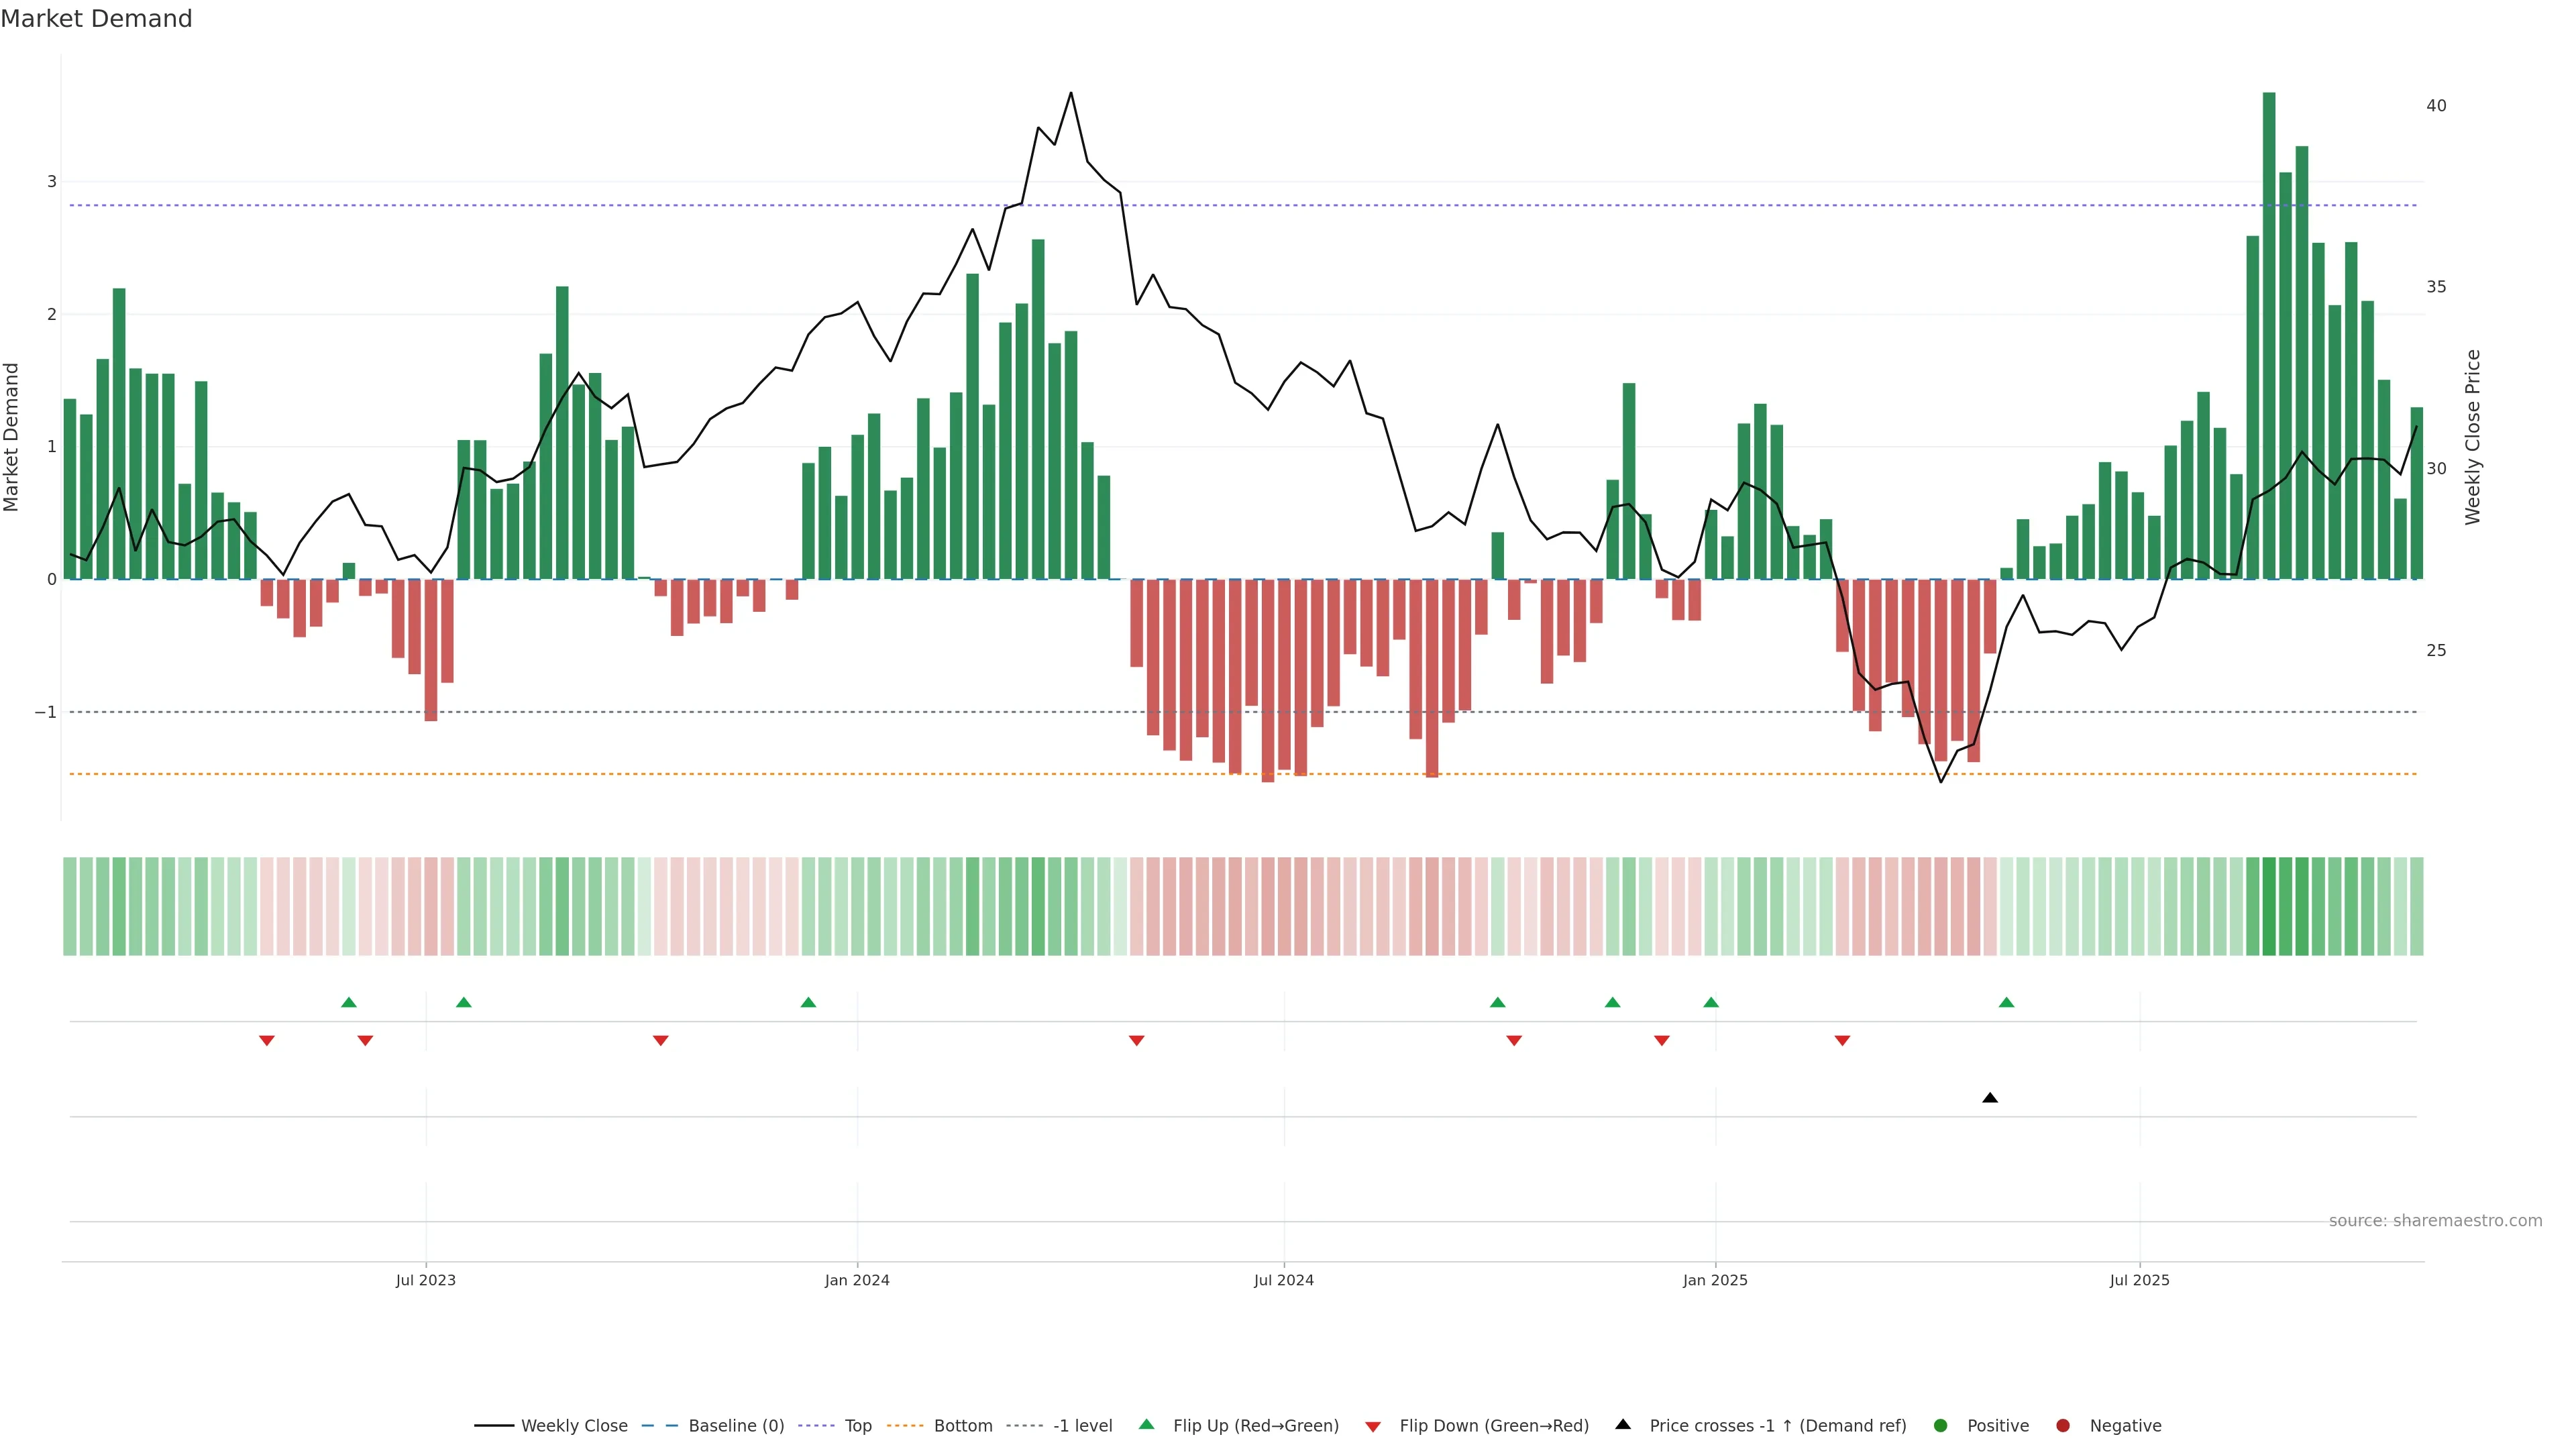The width and height of the screenshot is (2576, 1449).
Task: Toggle the Baseline (0) legend entry
Action: [x=736, y=1426]
